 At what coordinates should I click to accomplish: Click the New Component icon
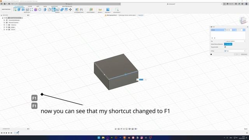[77, 9]
